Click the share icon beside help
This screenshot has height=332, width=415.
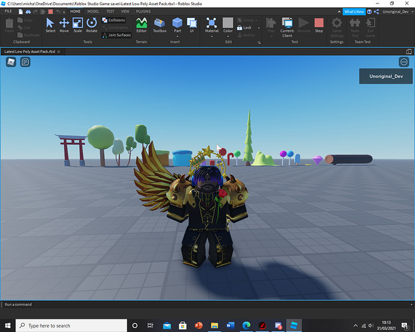[376, 12]
